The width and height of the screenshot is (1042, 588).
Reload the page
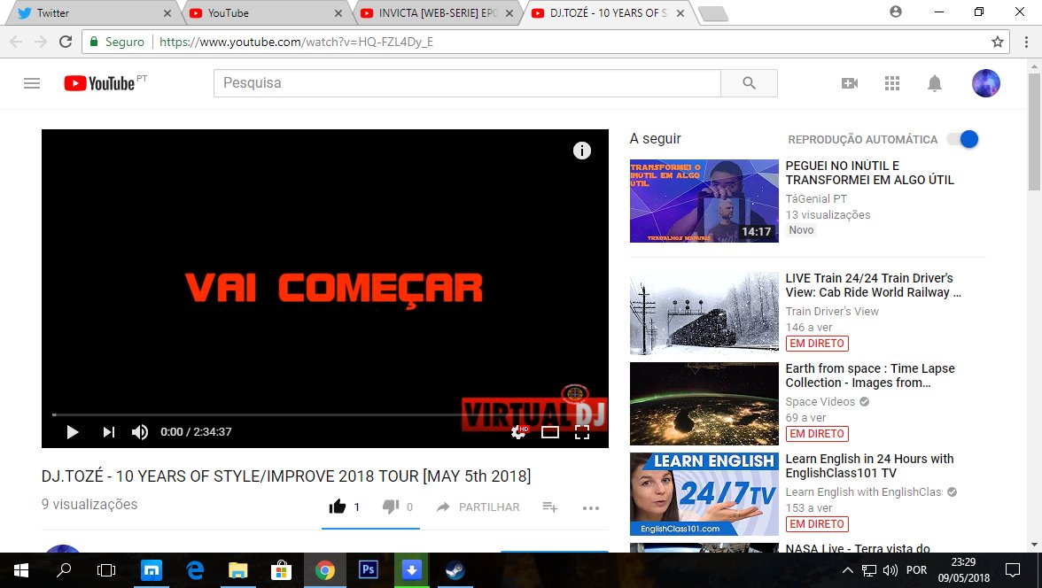[66, 42]
